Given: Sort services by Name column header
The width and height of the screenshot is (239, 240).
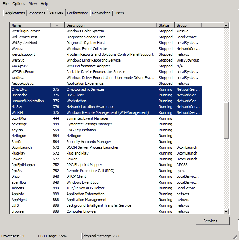Looking at the screenshot, I should 30,25.
